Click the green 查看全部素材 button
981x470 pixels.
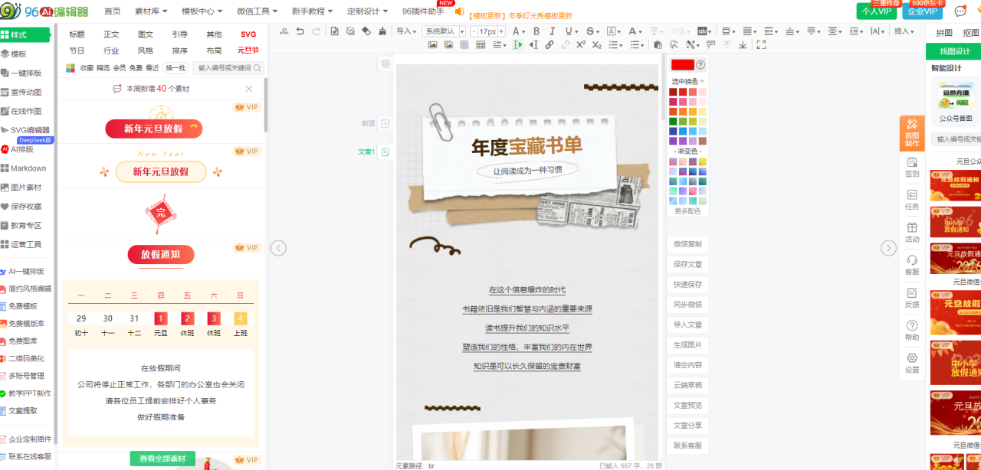click(162, 459)
